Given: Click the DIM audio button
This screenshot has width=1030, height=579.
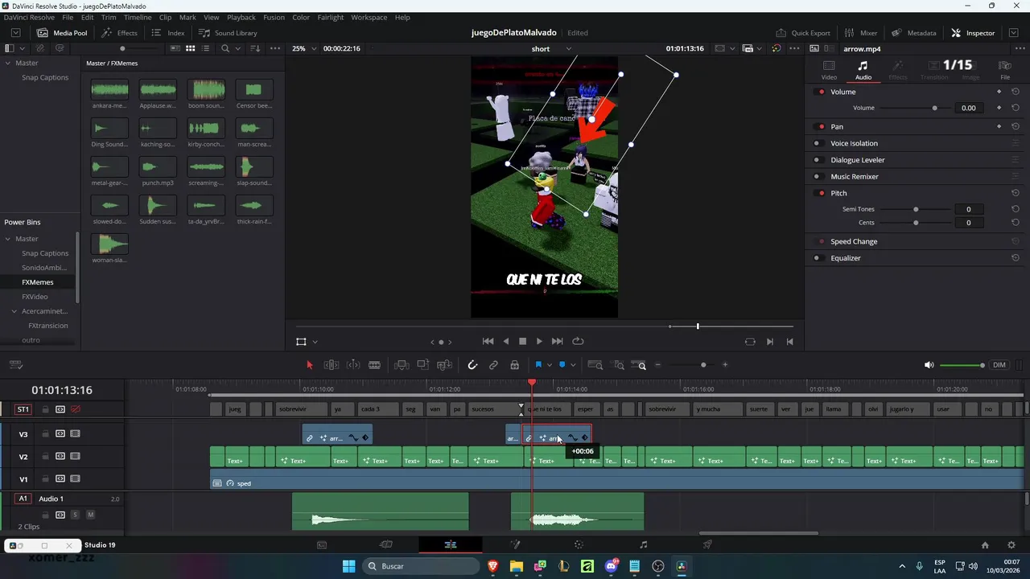Looking at the screenshot, I should pos(999,365).
